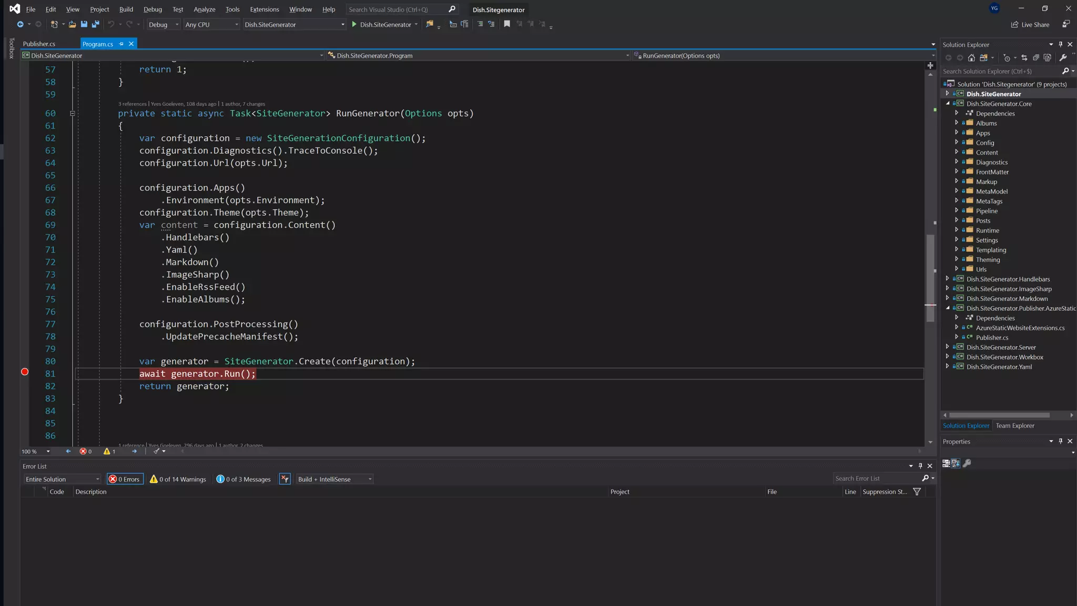Click the bookmark icon in toolbar
1077x606 pixels.
(x=507, y=24)
